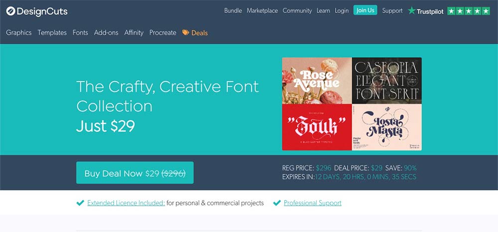Click Buy Deal Now $29 button
Image resolution: width=498 pixels, height=232 pixels.
click(x=134, y=173)
